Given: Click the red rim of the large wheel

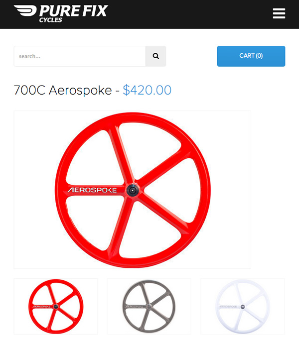Looking at the screenshot, I should (133, 117).
